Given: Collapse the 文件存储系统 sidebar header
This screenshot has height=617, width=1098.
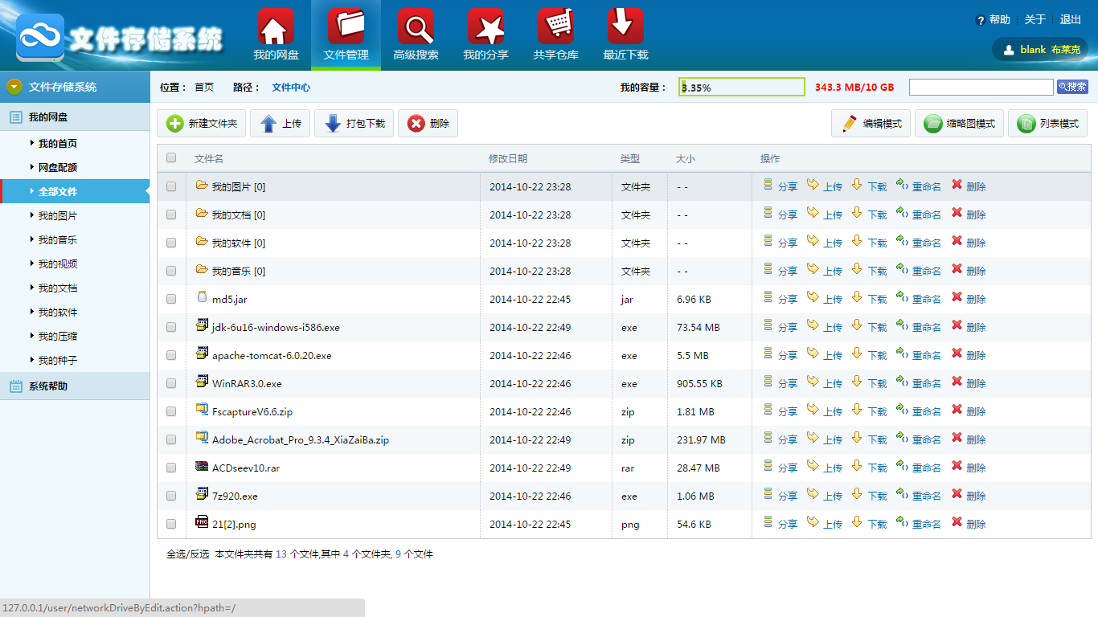Looking at the screenshot, I should click(x=75, y=87).
